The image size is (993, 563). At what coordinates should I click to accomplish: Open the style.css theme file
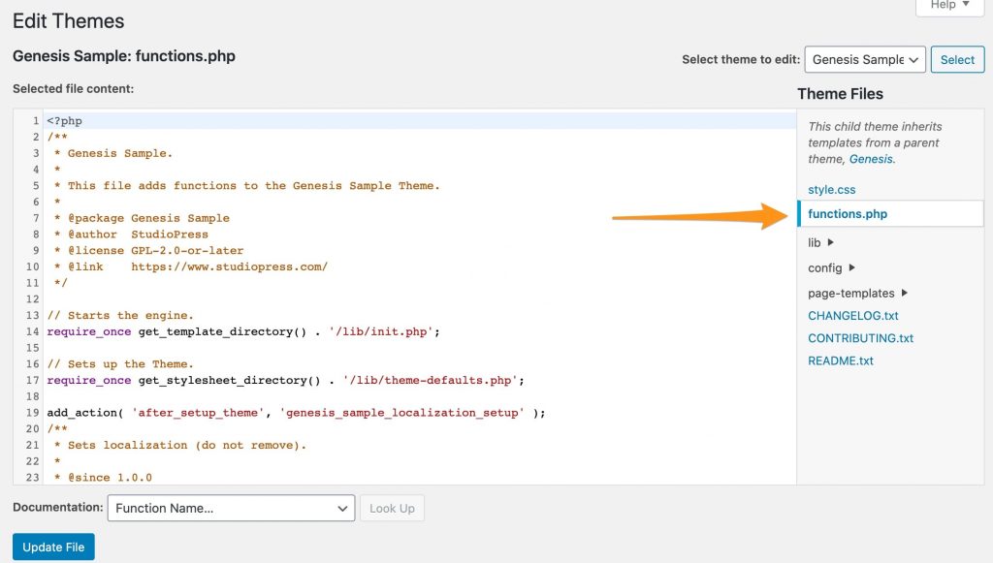point(831,189)
